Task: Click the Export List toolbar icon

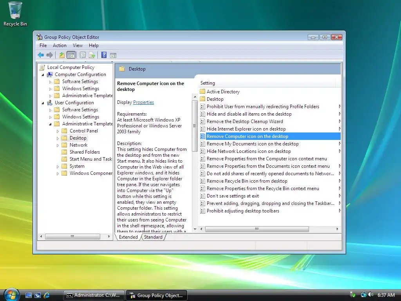Action: (92, 55)
